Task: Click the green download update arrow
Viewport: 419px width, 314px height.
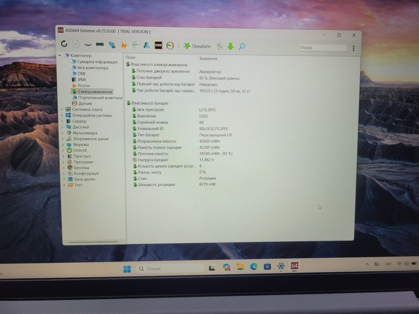Action: (230, 46)
